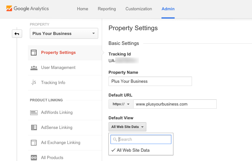Click the AdWords Linking icon
252x161 pixels.
click(x=34, y=113)
